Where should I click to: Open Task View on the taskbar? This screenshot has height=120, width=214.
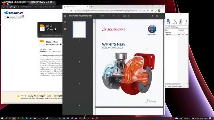click(x=10, y=118)
